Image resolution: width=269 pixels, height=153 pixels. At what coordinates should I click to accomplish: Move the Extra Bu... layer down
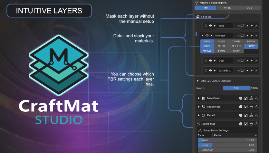[252, 71]
